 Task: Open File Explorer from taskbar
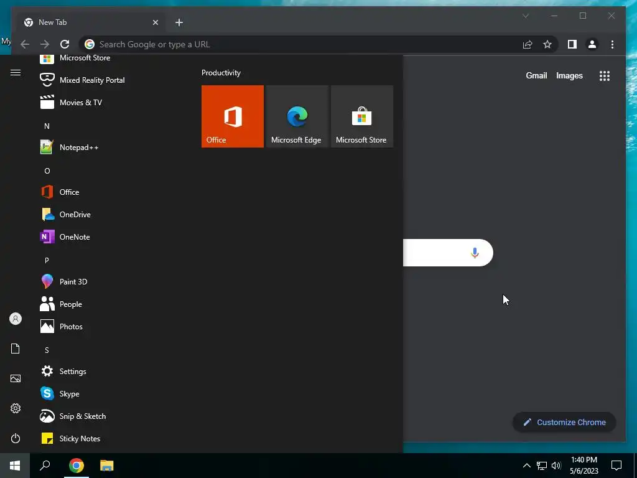tap(107, 466)
